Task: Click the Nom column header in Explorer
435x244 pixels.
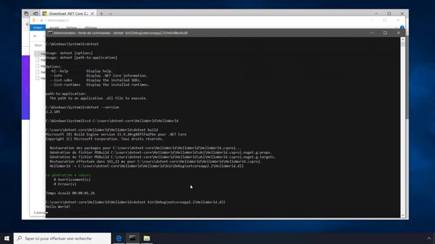Action: (38, 45)
